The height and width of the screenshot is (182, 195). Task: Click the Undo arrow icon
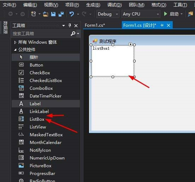72,14
